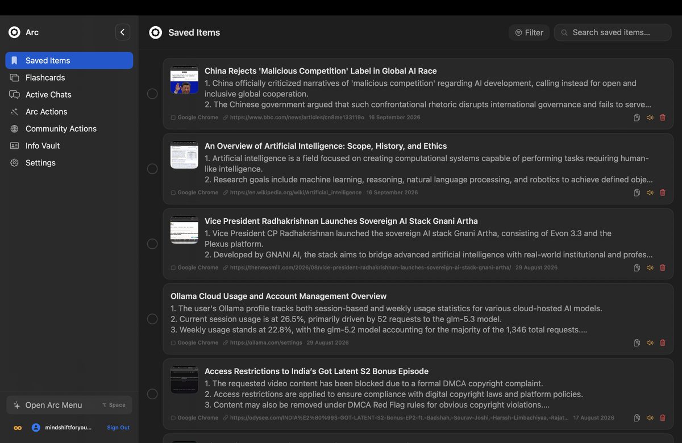Click the Artificial Intelligence overview thumbnail
Screen dimensions: 682x443
[x=184, y=155]
